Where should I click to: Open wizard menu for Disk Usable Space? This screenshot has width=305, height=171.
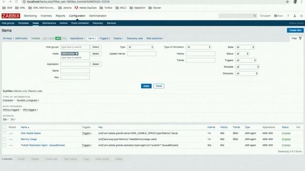pyautogui.click(x=11, y=133)
